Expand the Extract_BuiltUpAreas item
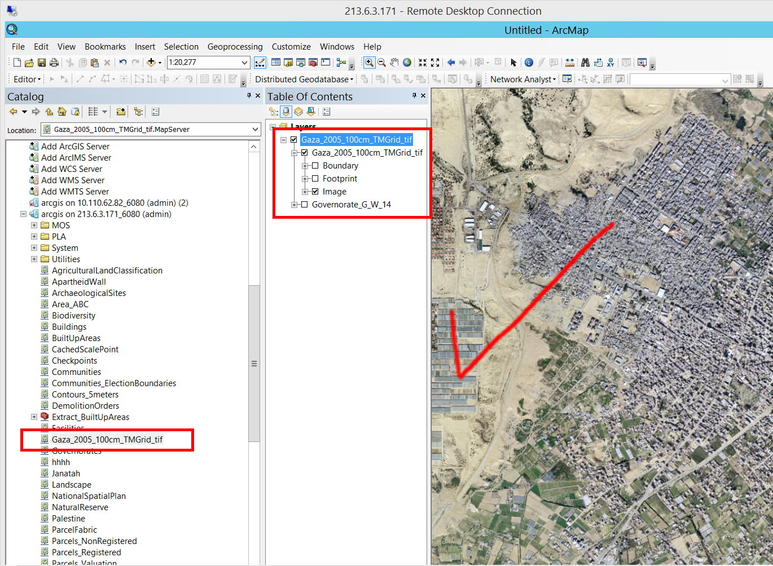The image size is (773, 566). (x=34, y=417)
